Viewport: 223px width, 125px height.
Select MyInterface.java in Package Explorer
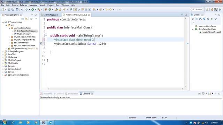click(x=24, y=34)
